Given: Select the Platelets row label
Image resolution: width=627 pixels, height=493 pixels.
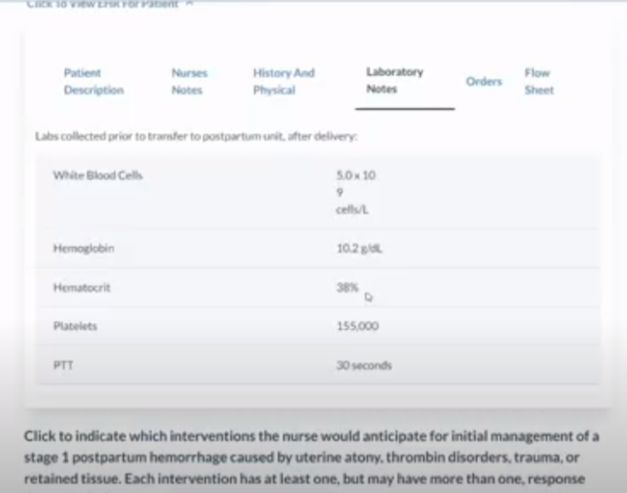Looking at the screenshot, I should point(76,326).
